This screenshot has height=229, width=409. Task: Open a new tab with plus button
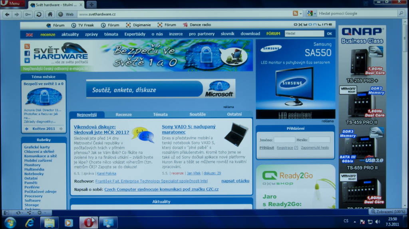91,4
